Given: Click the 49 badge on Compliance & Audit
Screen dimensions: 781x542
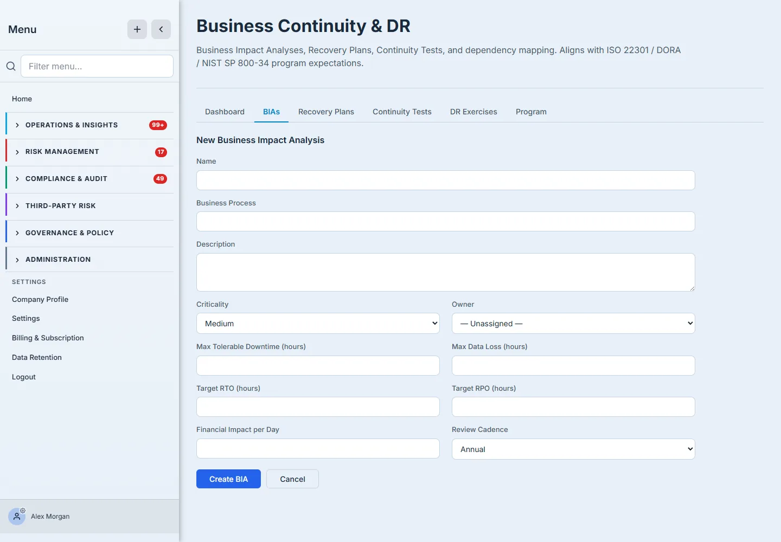Looking at the screenshot, I should 160,179.
